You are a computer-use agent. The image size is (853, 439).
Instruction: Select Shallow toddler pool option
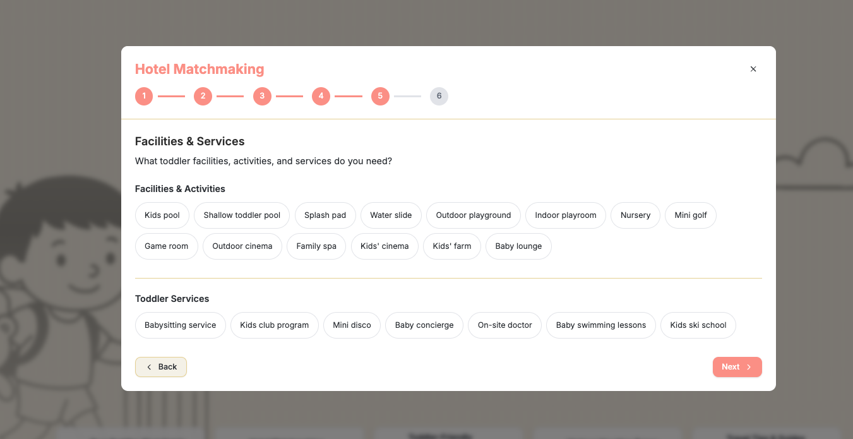pyautogui.click(x=242, y=215)
